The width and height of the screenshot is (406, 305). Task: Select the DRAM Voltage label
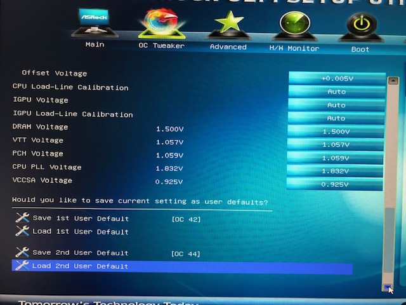pyautogui.click(x=40, y=127)
